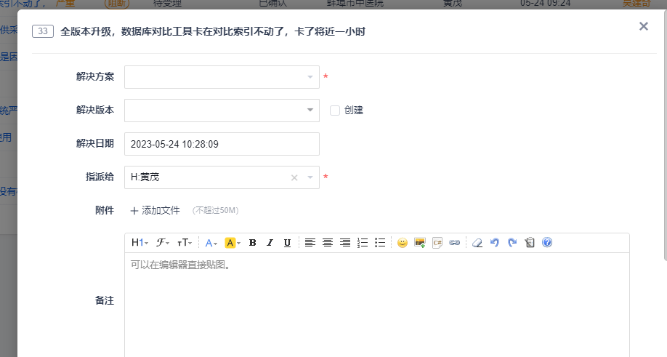
Task: Align text left in remark editor
Action: coord(310,243)
